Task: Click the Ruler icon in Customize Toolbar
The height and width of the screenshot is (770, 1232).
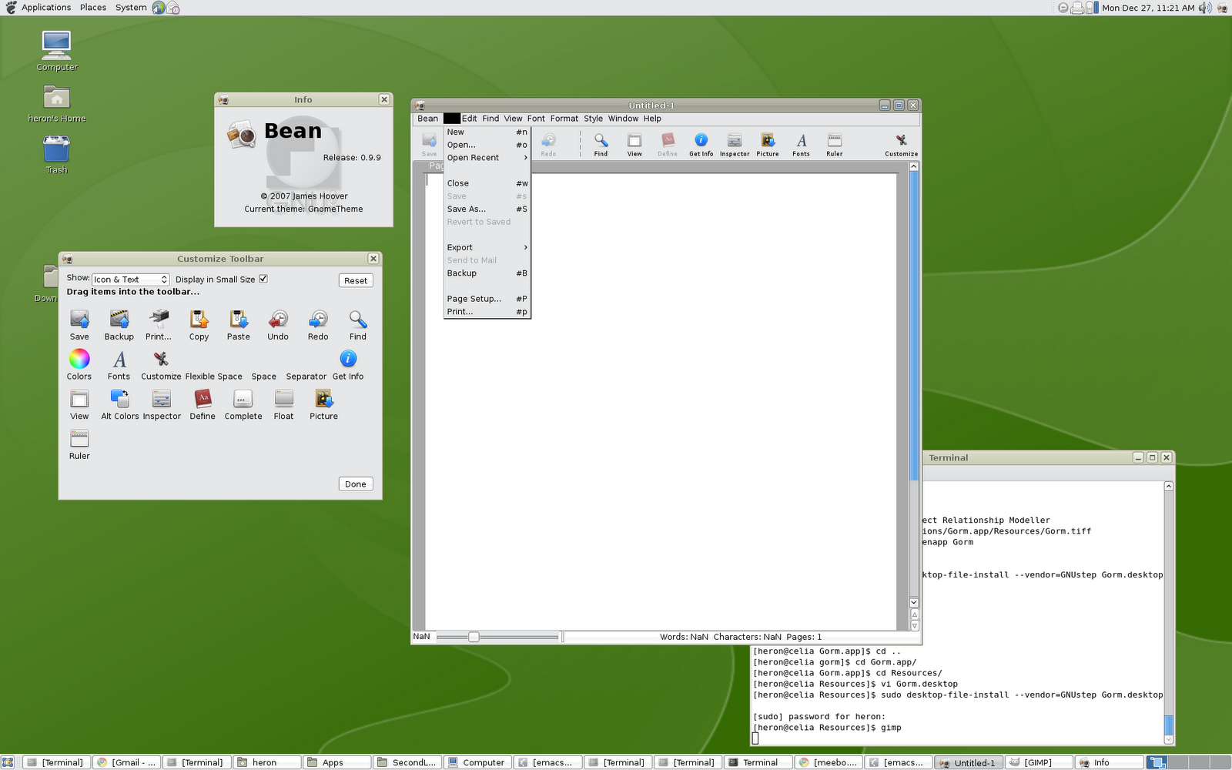Action: pyautogui.click(x=79, y=439)
